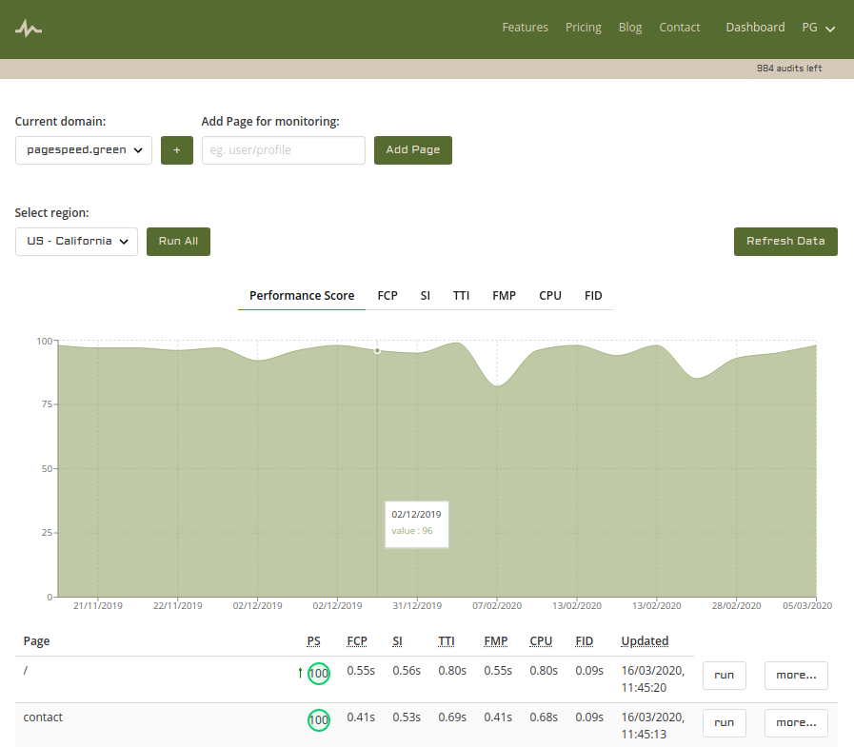Click the green 100 score circle for root page
The width and height of the screenshot is (854, 747).
[318, 674]
